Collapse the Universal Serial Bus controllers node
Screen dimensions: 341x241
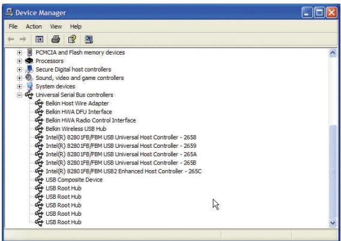pos(19,95)
